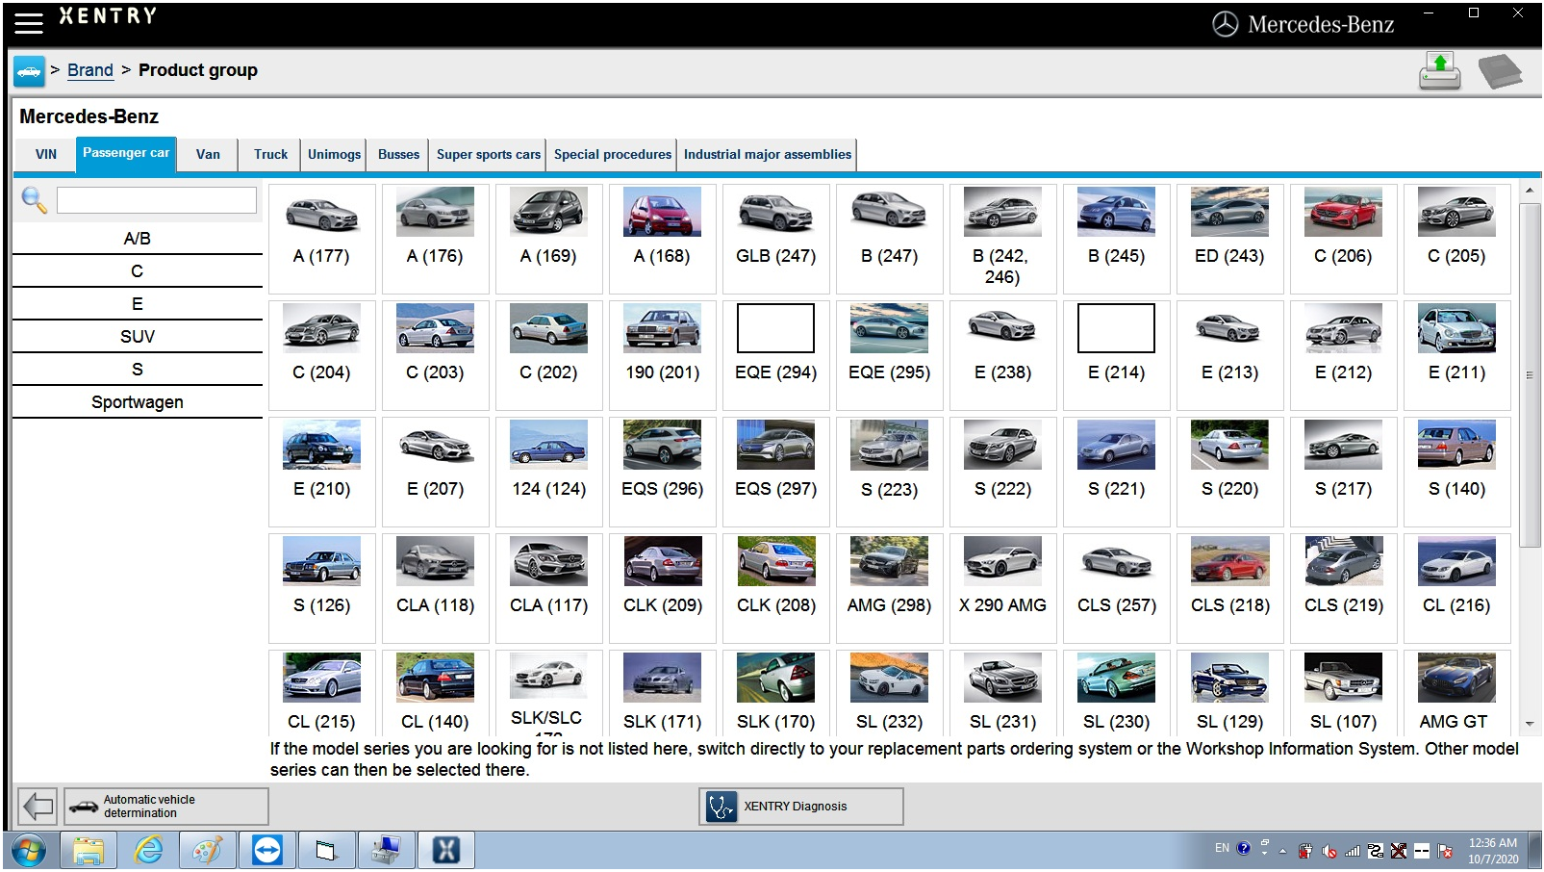Image resolution: width=1544 pixels, height=872 pixels.
Task: Open Internet Explorer from taskbar
Action: tap(148, 851)
